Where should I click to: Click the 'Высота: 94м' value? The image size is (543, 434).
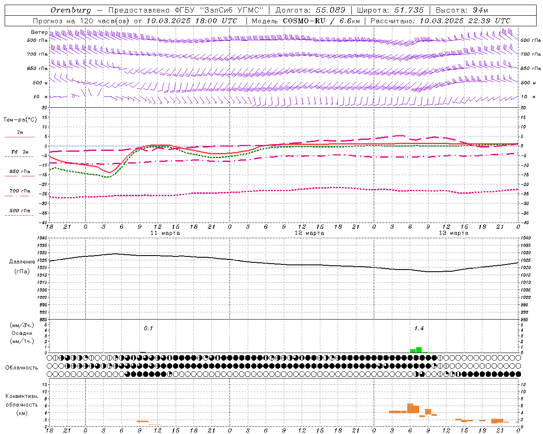pyautogui.click(x=462, y=10)
